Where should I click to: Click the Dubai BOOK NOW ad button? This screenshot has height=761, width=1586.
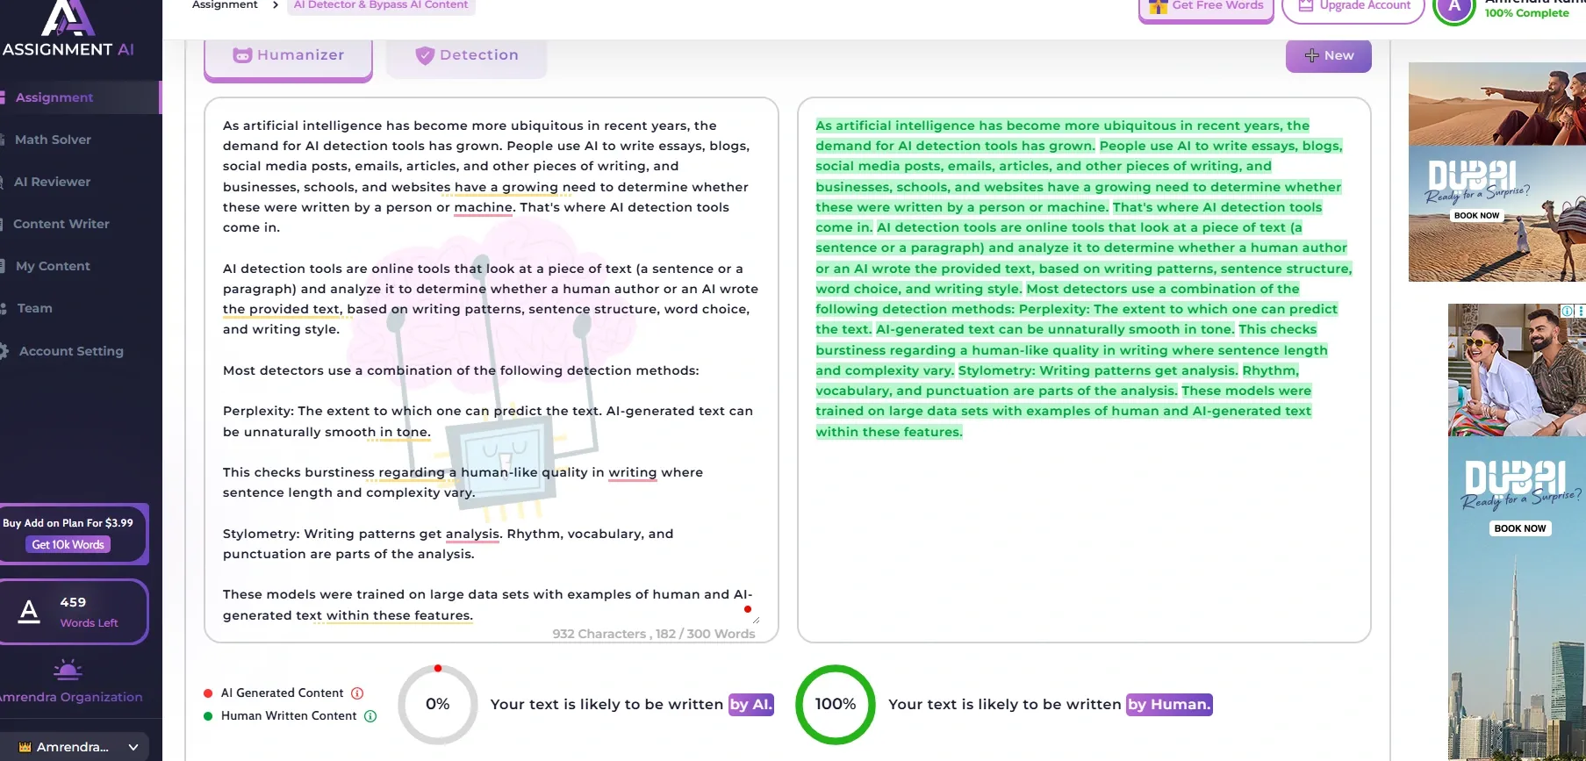tap(1519, 528)
